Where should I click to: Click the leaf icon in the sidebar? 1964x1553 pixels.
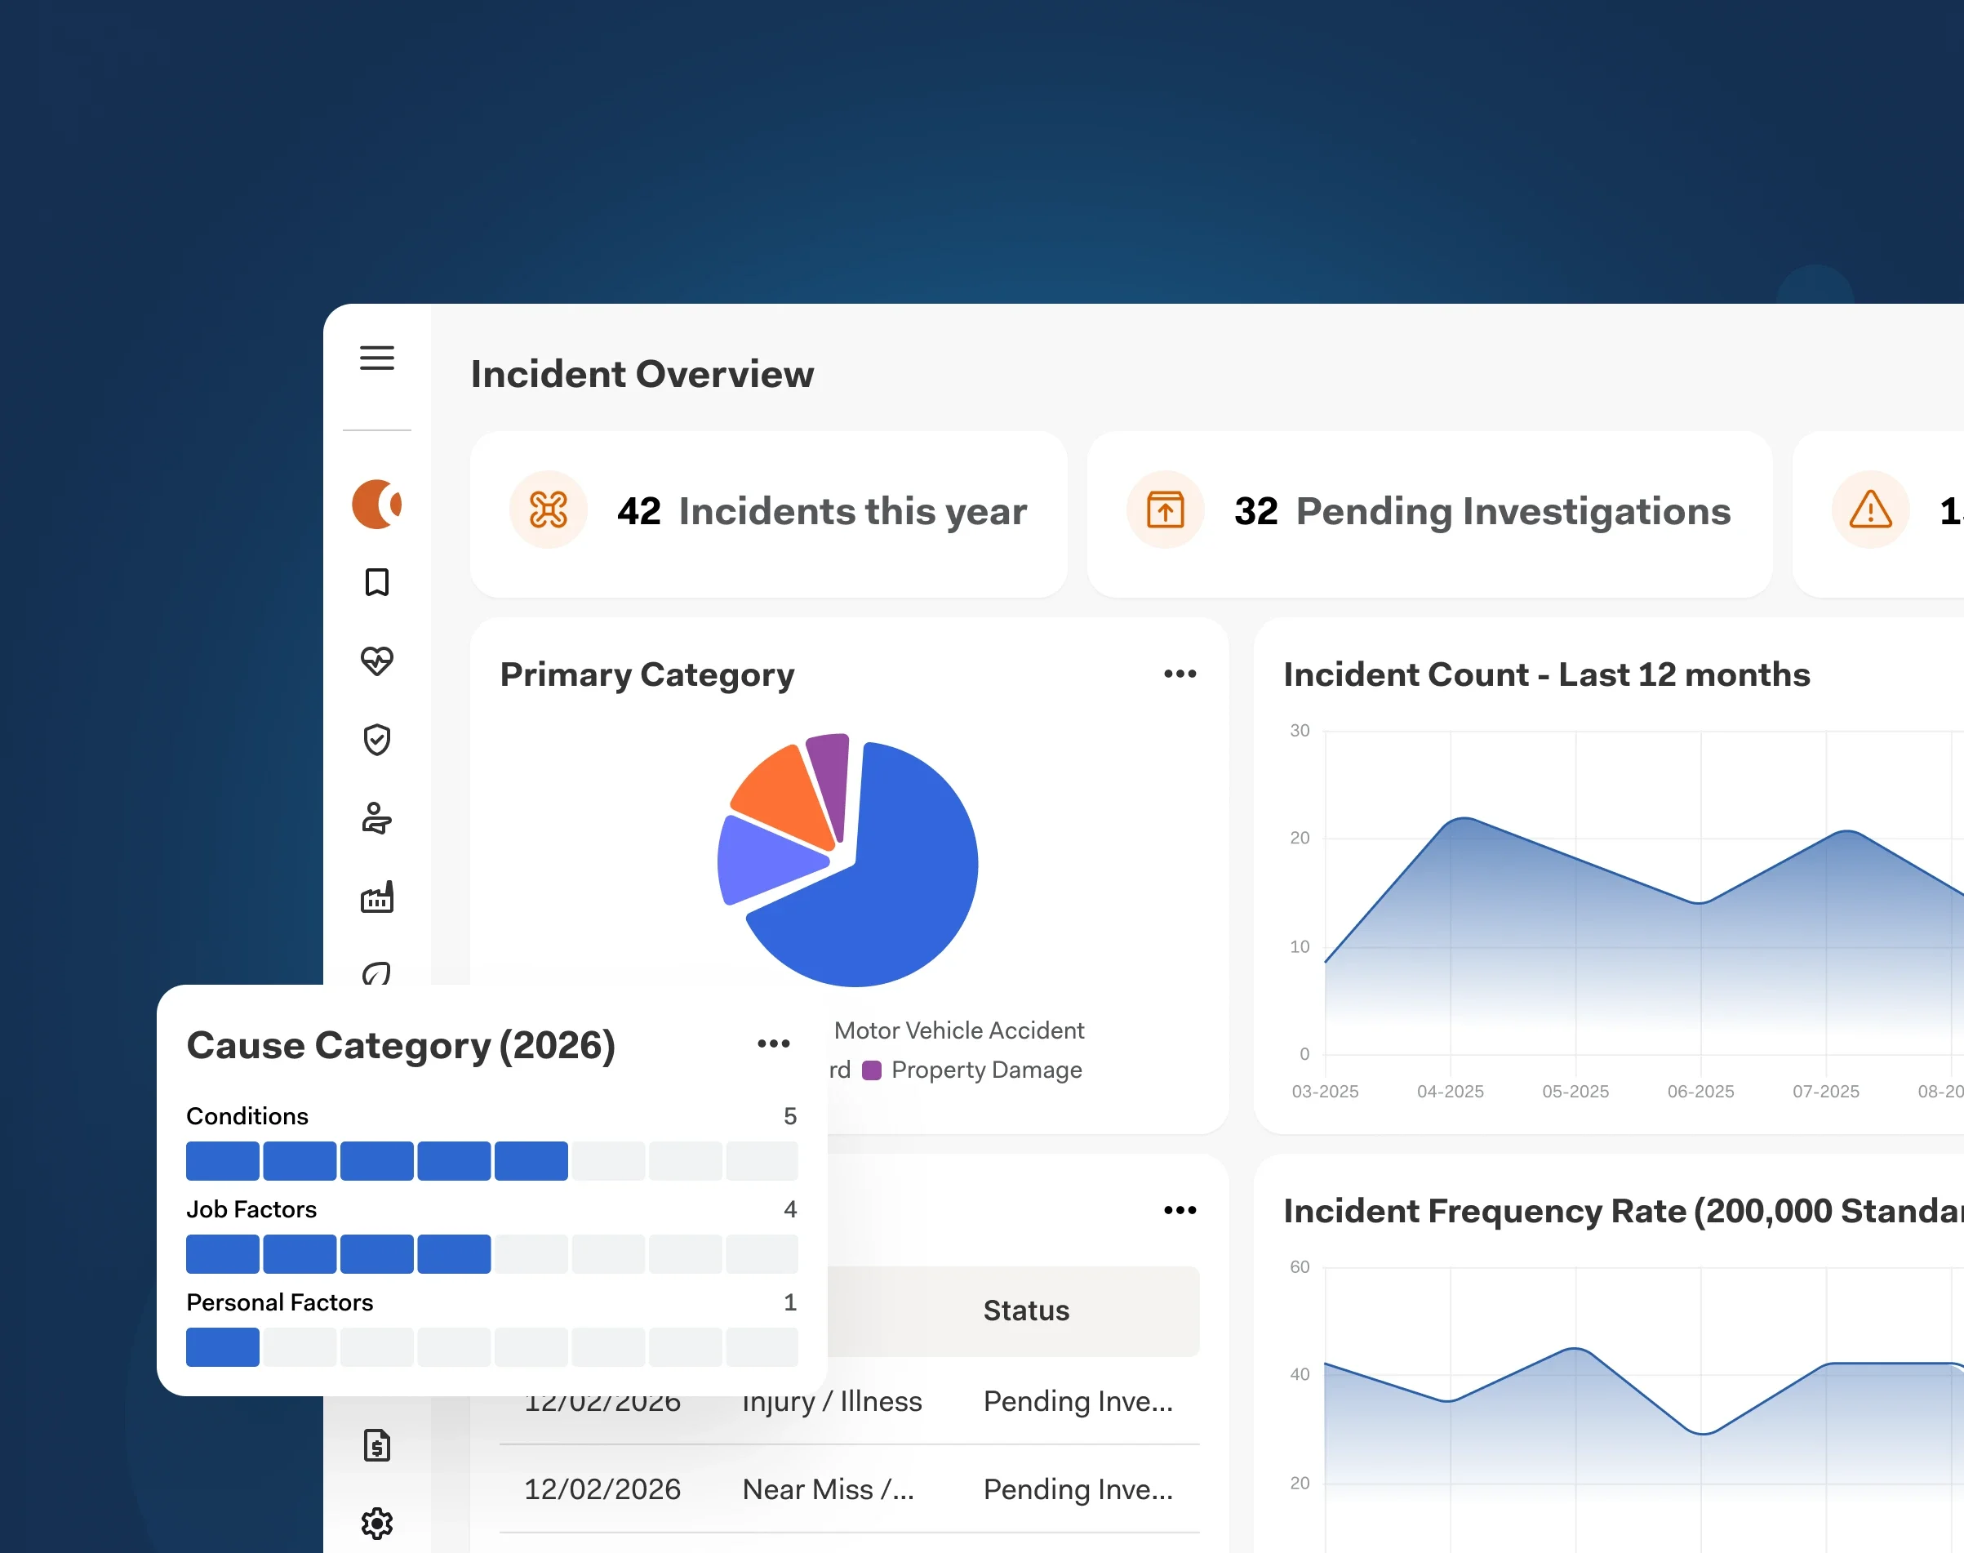pos(376,974)
